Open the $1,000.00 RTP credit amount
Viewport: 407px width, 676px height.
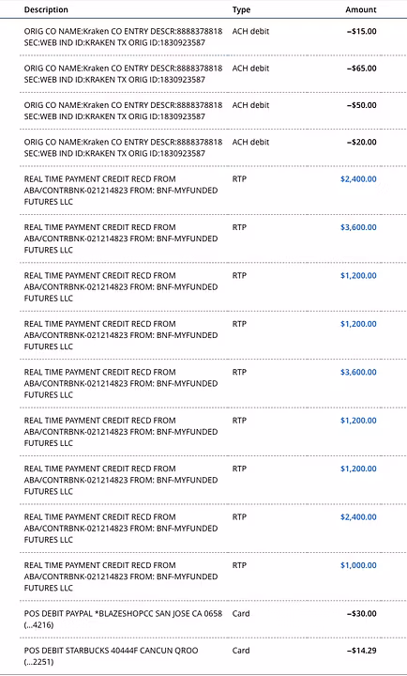pyautogui.click(x=358, y=565)
